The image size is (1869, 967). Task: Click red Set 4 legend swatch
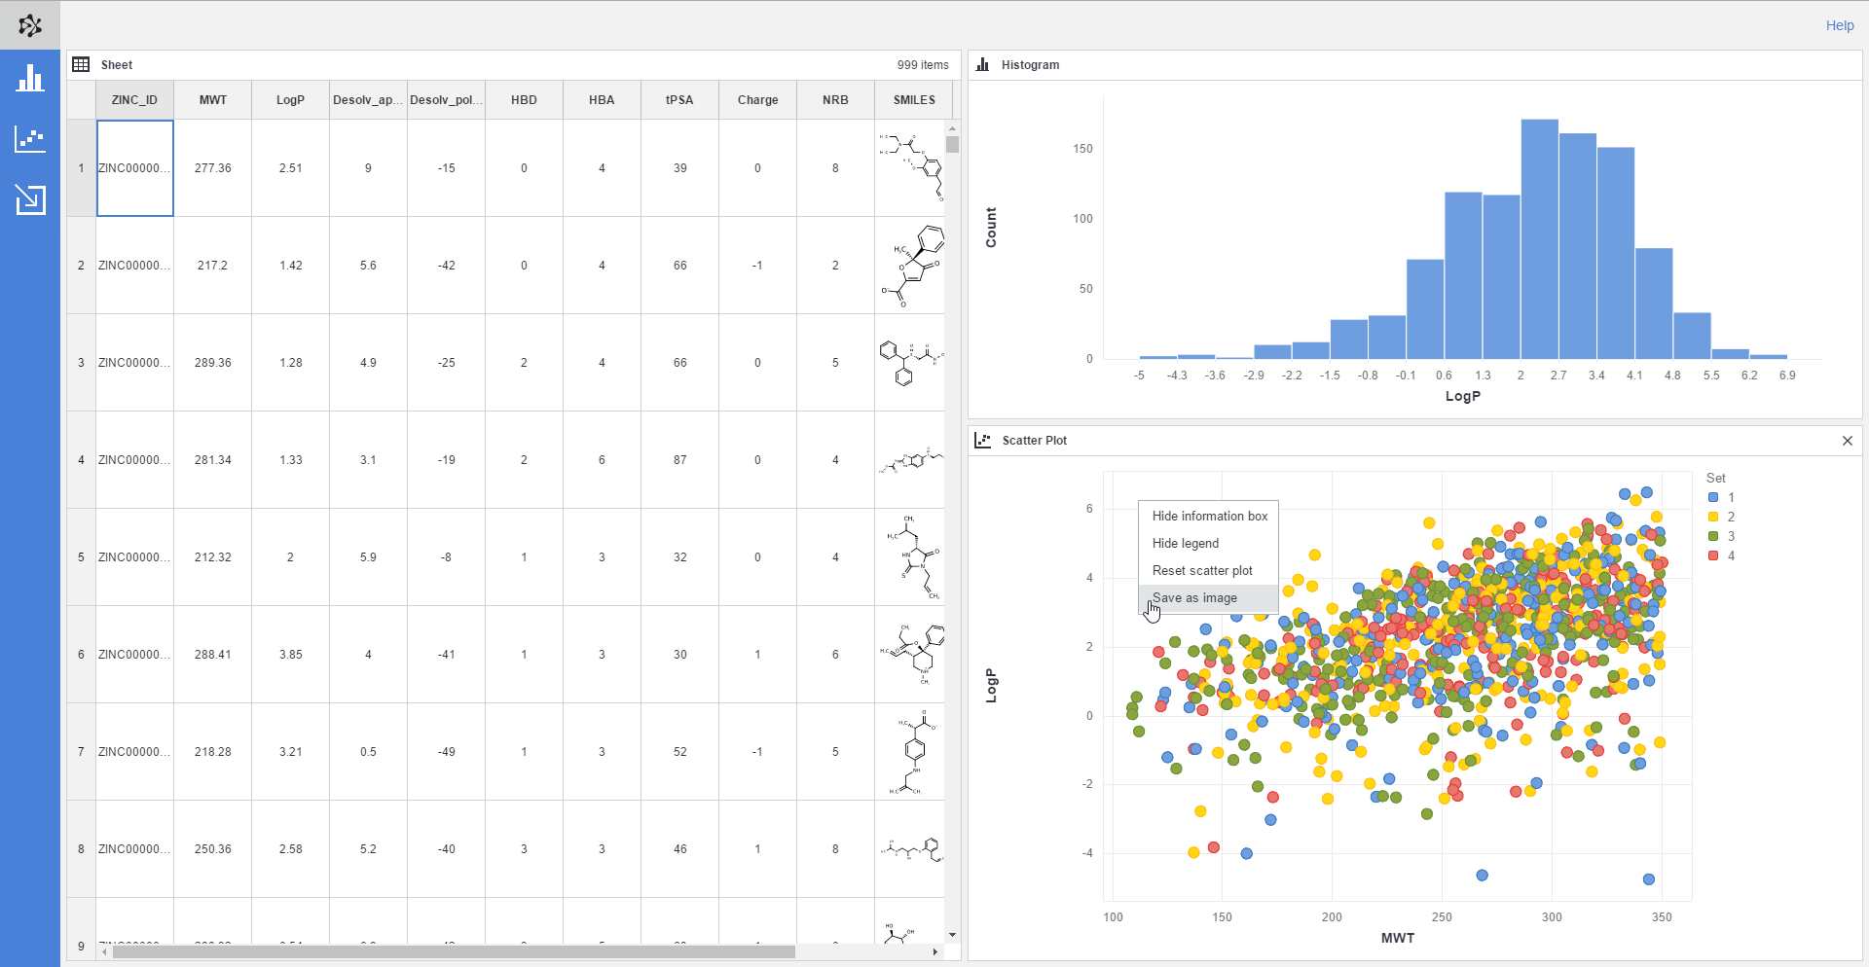1713,555
